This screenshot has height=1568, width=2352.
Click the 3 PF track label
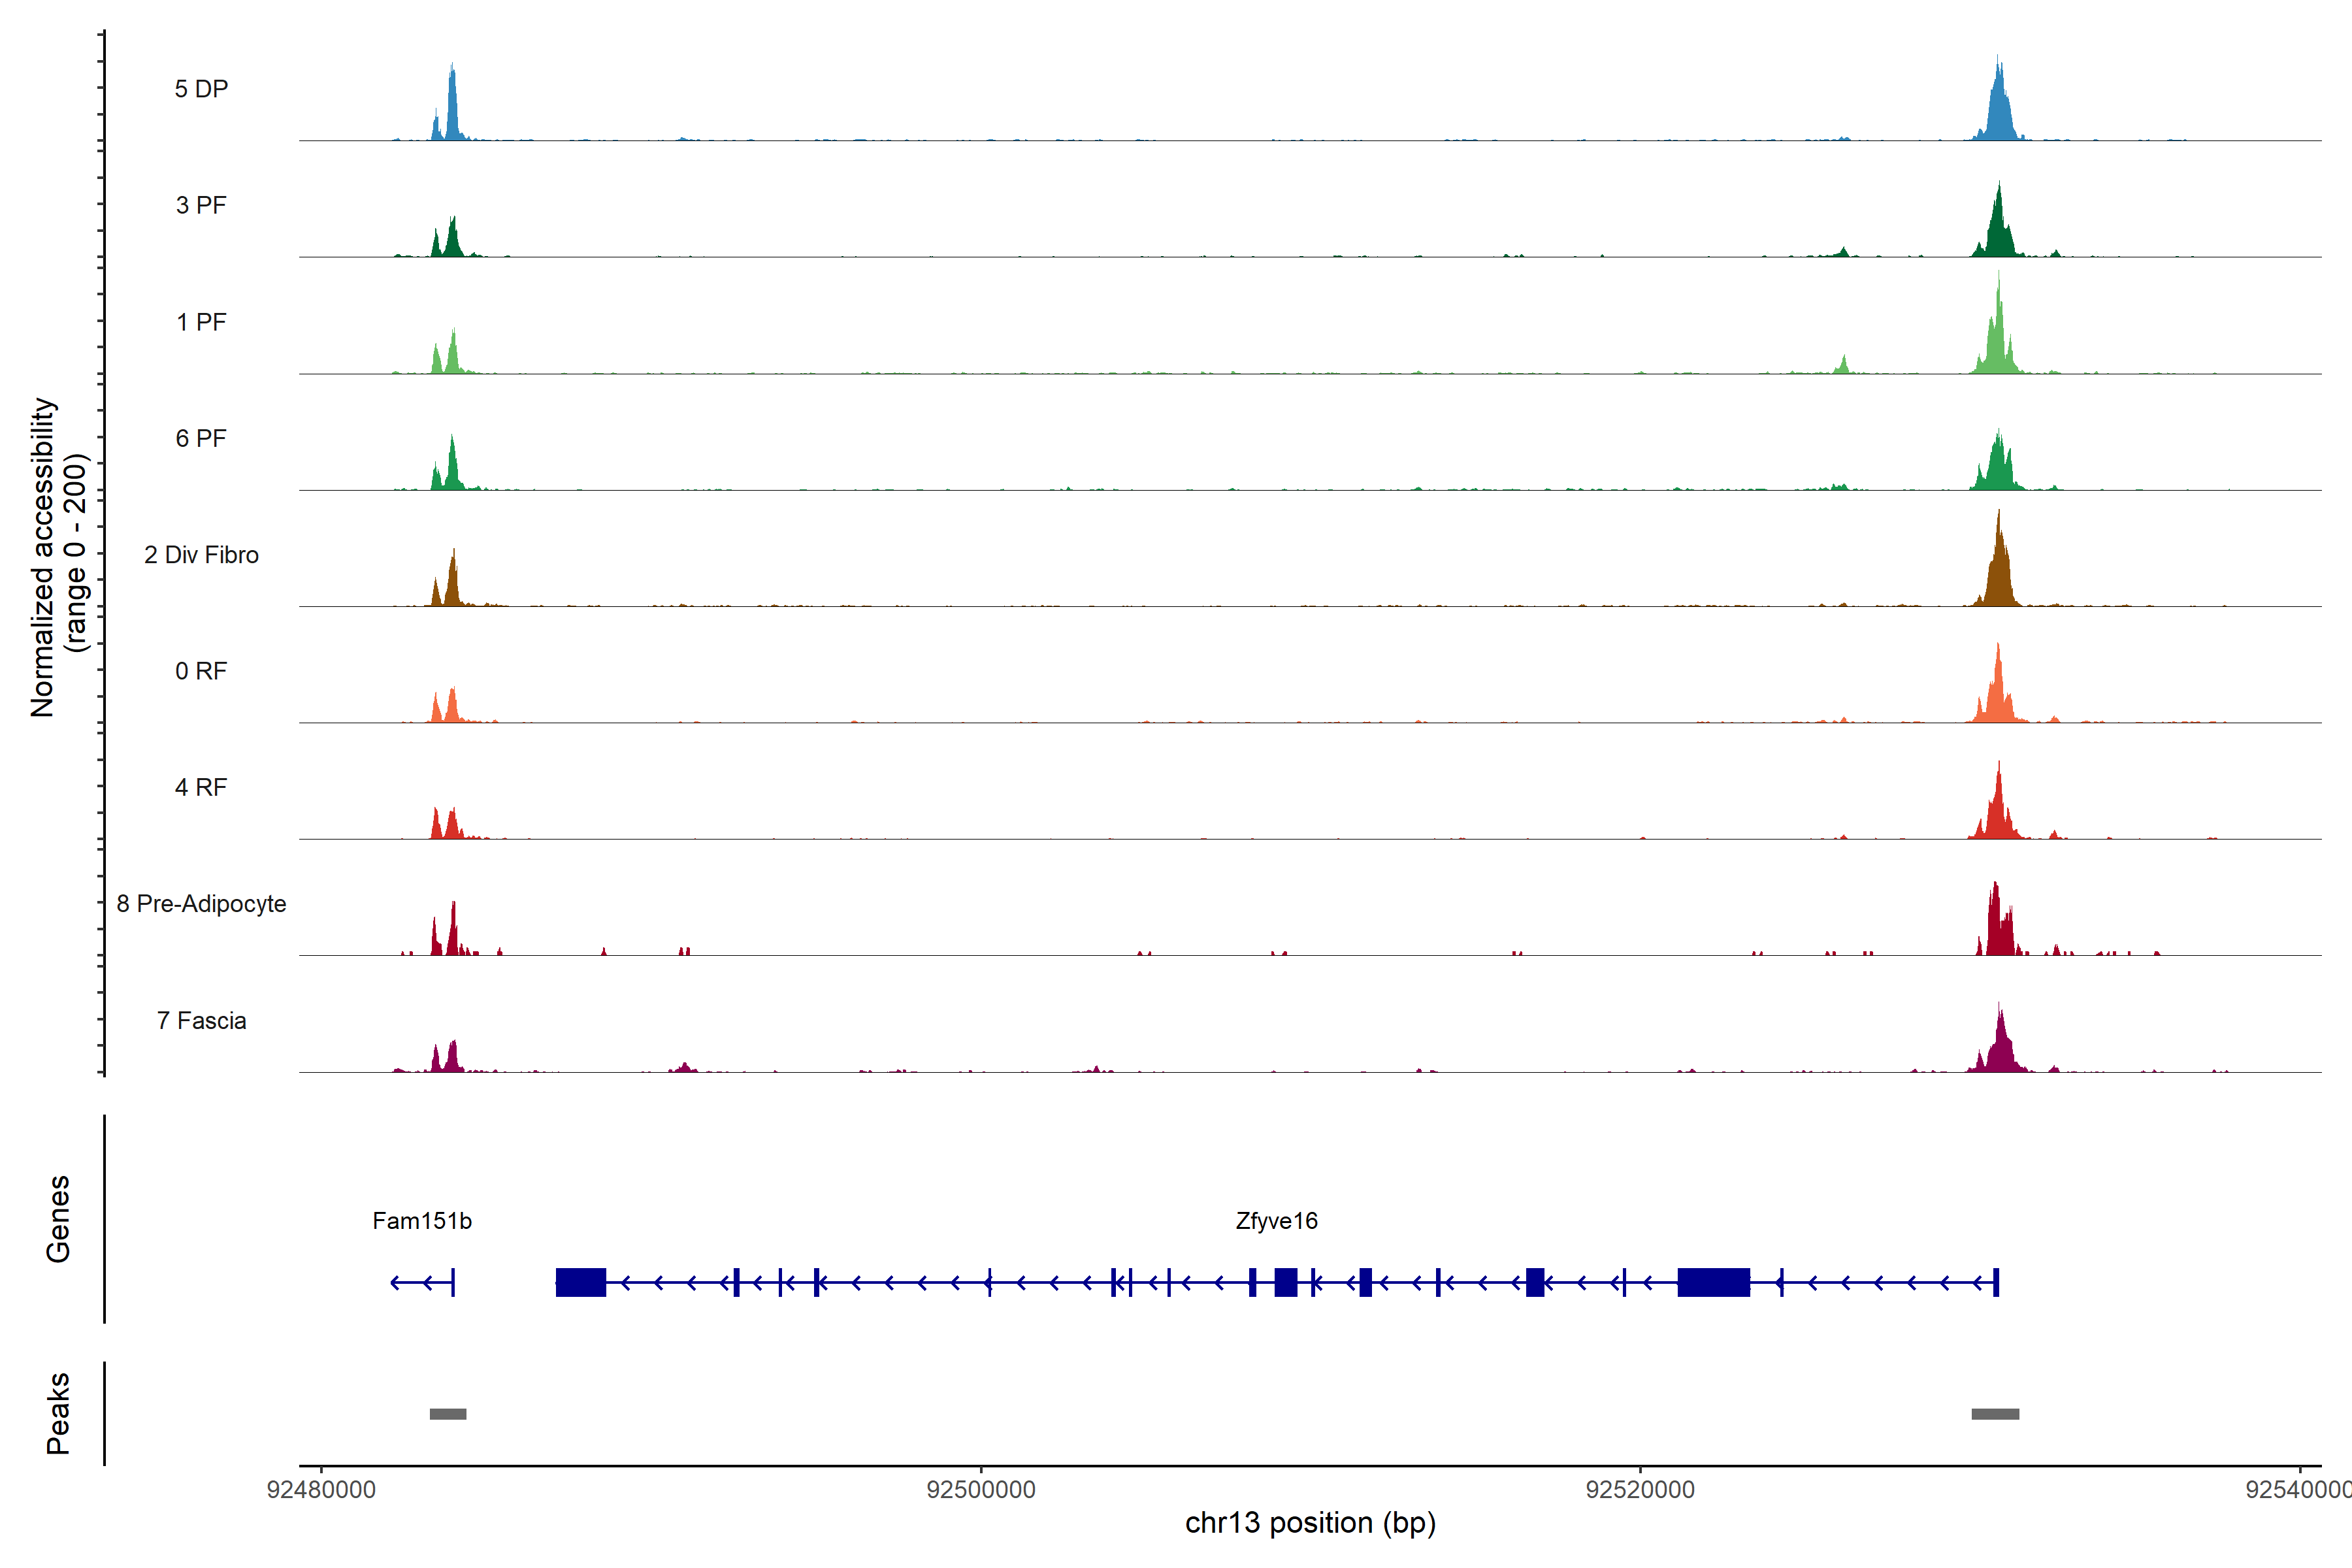click(x=201, y=205)
